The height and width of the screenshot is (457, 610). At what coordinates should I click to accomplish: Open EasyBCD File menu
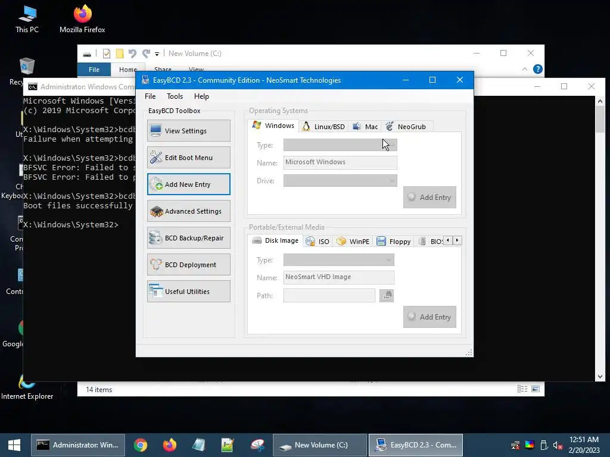pos(150,96)
